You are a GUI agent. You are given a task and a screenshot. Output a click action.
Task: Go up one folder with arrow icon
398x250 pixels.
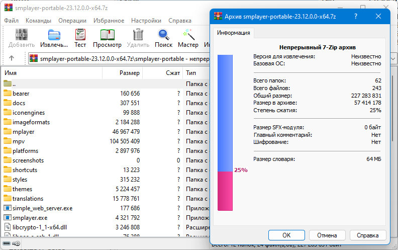click(12, 58)
